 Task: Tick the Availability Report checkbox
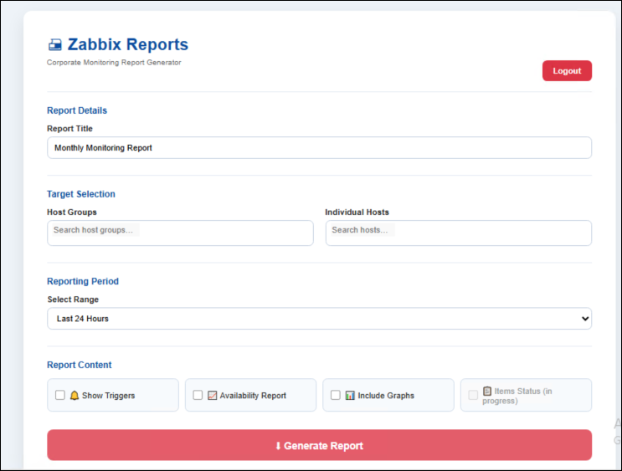(198, 395)
